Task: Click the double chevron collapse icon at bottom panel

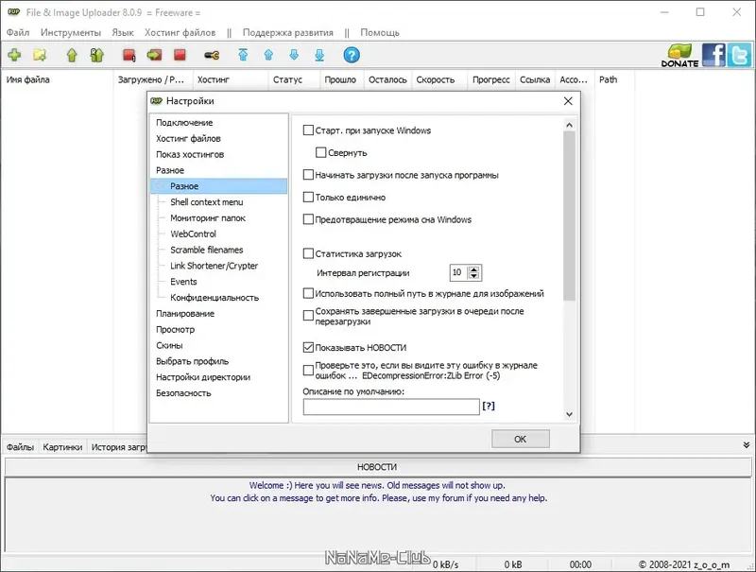Action: coord(746,445)
